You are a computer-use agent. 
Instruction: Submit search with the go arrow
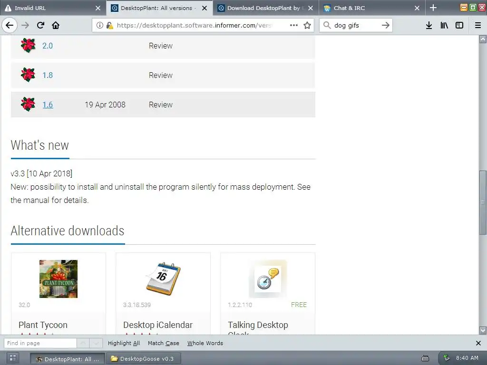point(385,25)
